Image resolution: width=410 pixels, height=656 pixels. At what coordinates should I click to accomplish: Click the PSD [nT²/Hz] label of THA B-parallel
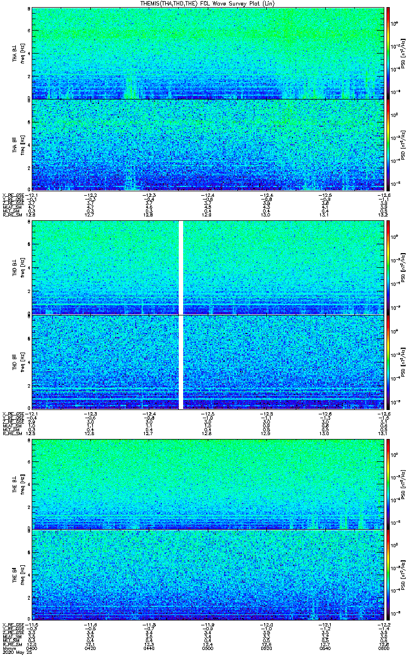(403, 144)
